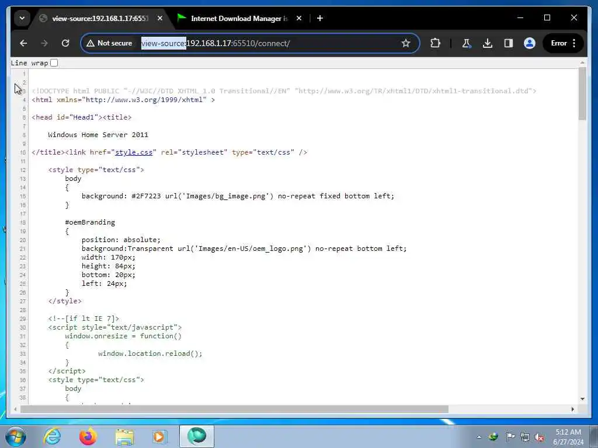The height and width of the screenshot is (448, 598).
Task: Open the user profile avatar
Action: (x=529, y=43)
